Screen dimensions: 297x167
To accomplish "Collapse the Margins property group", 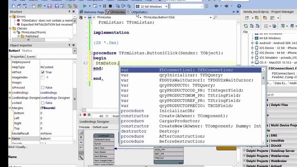I will [x=10, y=108].
